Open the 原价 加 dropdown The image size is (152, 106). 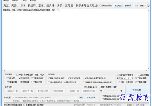pos(123,78)
